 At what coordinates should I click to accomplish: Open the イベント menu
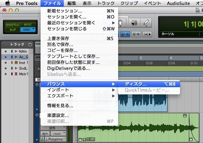152,3
